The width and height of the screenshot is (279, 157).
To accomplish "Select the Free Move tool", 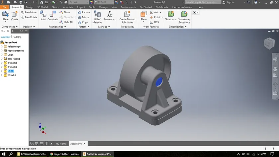I will 29,12.
